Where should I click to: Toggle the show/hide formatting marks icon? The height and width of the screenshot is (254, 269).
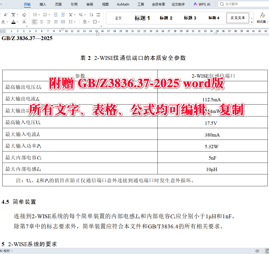98,15
